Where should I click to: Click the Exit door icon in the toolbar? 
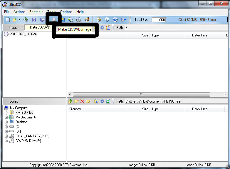coord(123,19)
